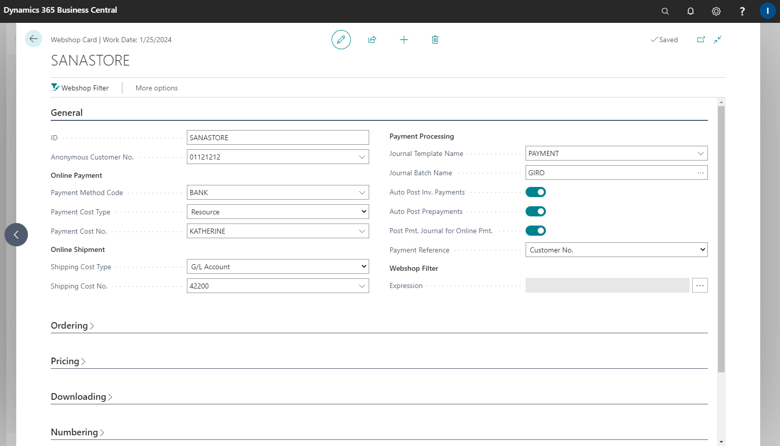This screenshot has width=780, height=446.
Task: Click the Online Payment group label
Action: 76,175
